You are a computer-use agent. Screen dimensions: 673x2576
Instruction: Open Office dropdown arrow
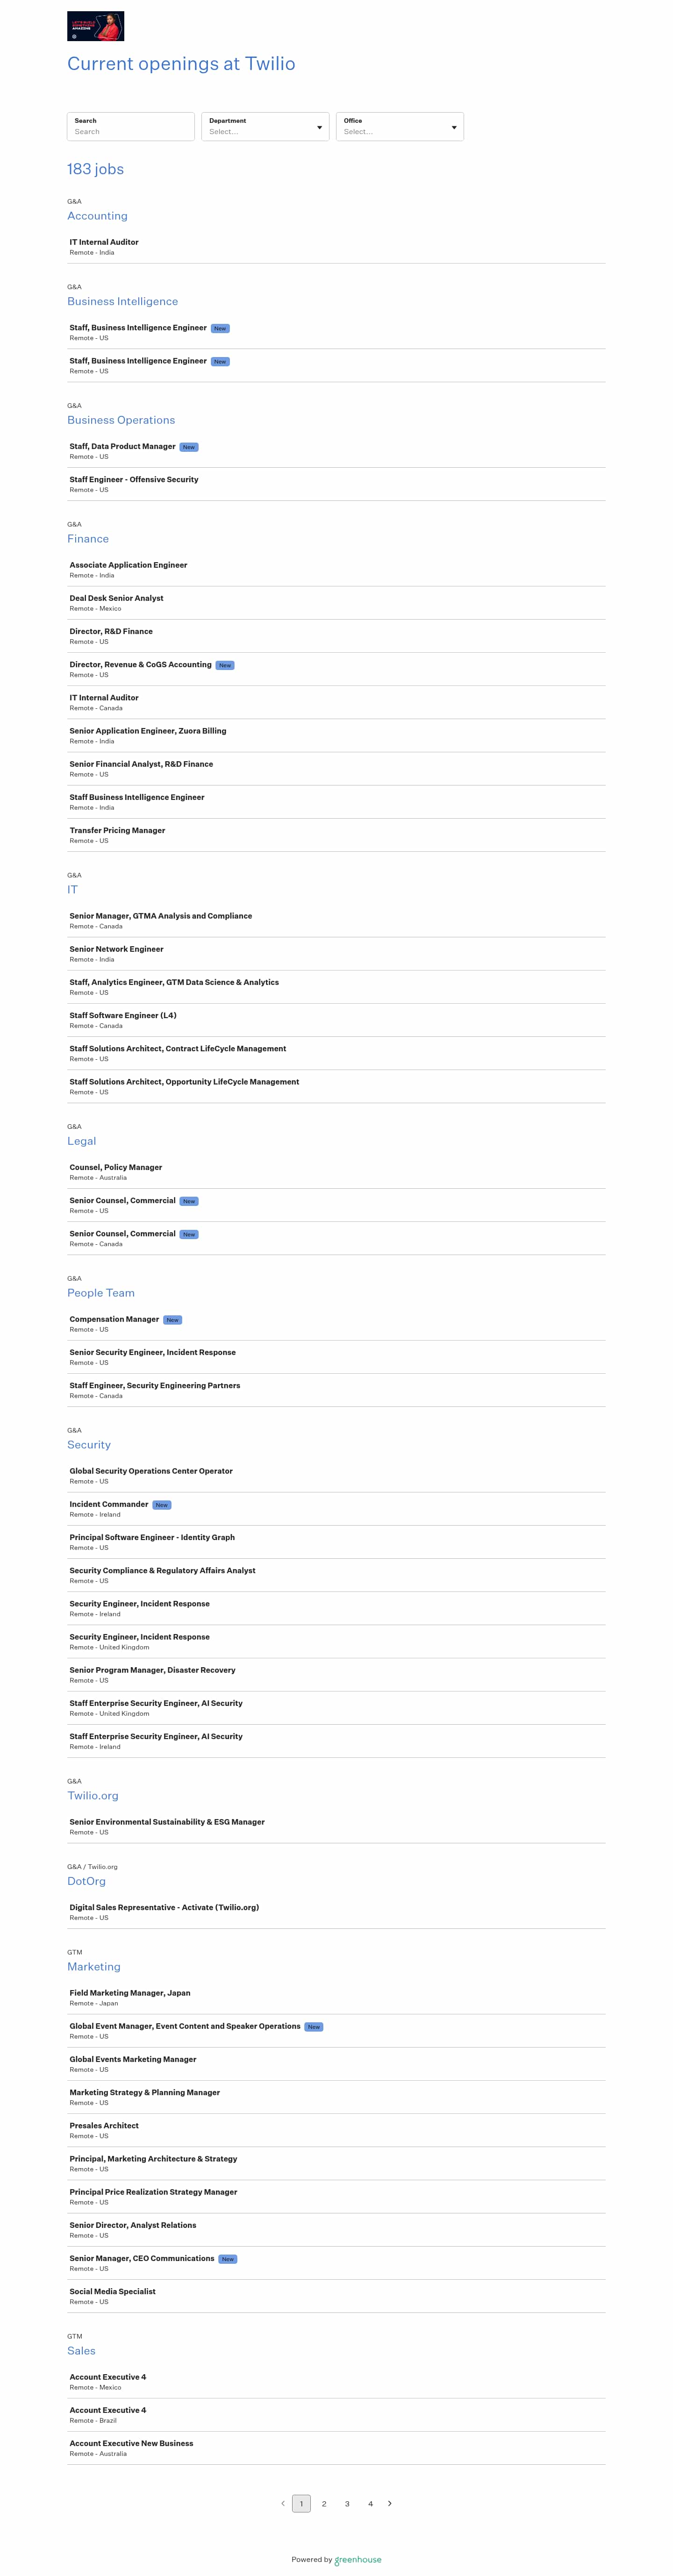[454, 127]
